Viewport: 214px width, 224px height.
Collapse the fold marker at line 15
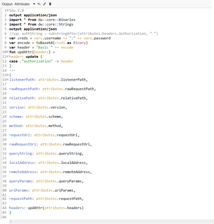click(x=8, y=75)
